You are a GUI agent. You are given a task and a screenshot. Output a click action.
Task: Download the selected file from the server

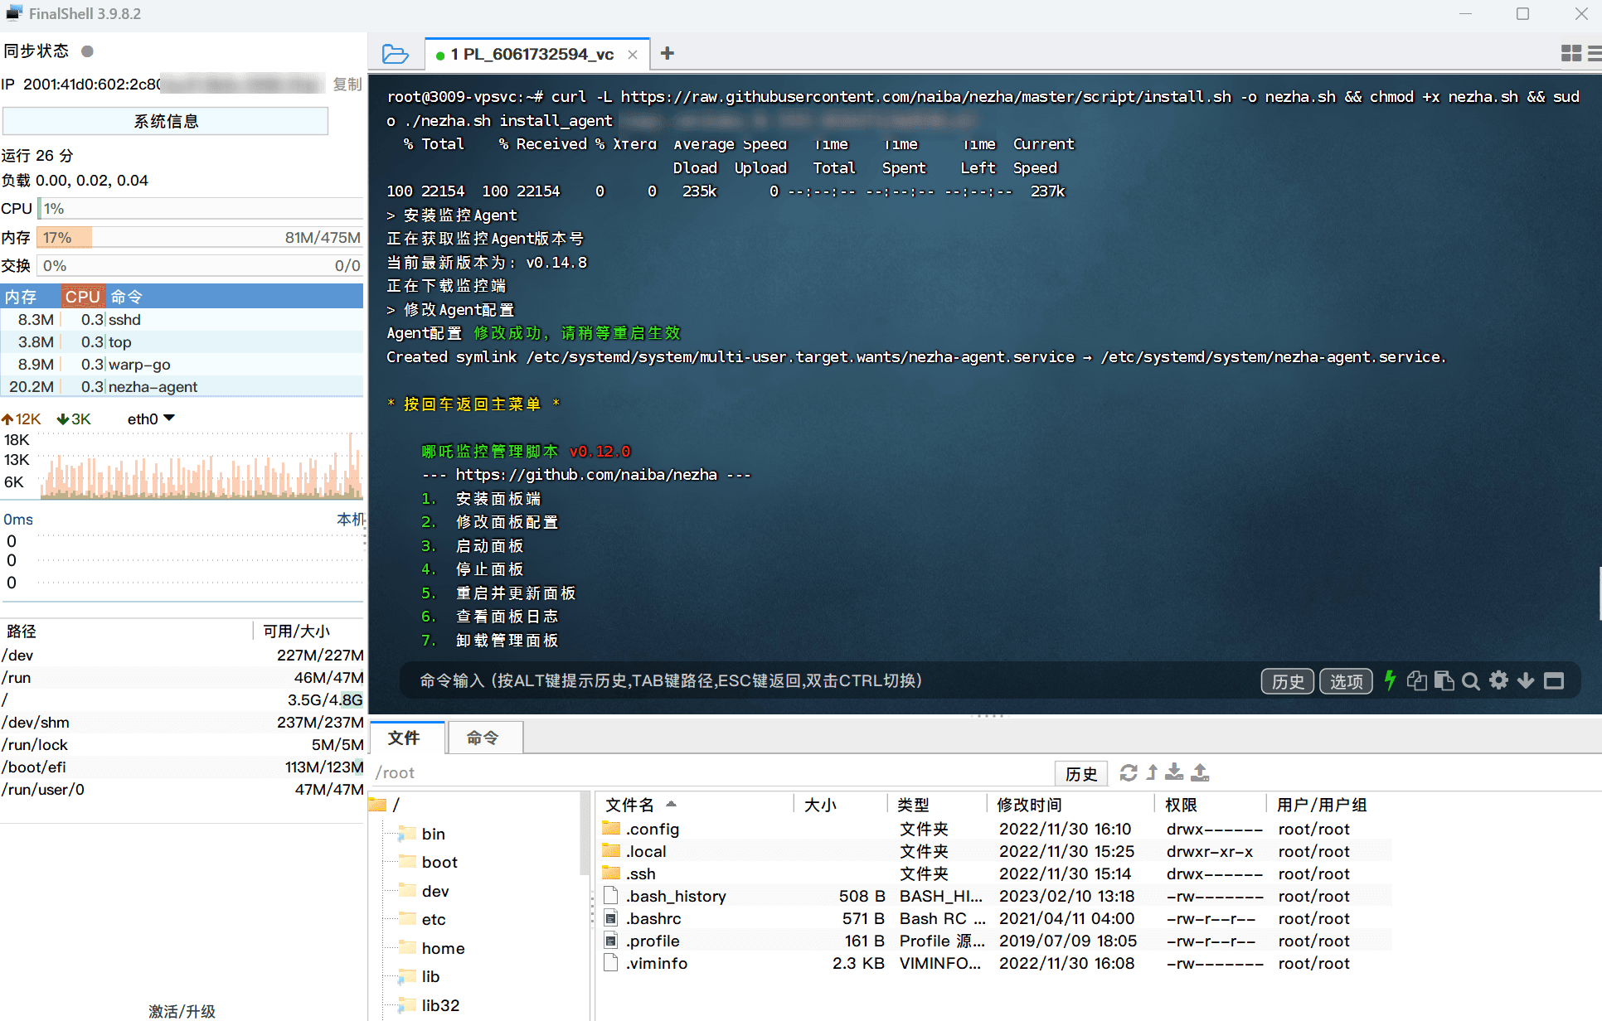pos(1174,773)
